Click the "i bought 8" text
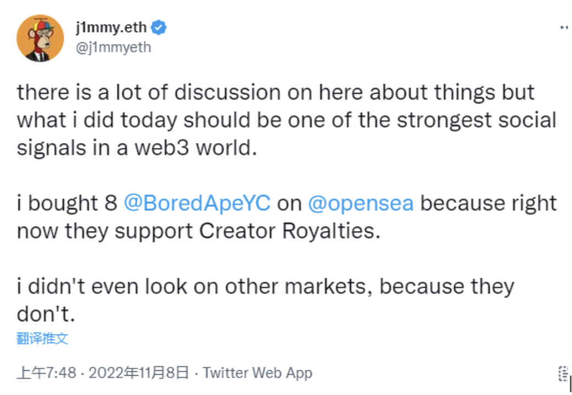This screenshot has width=572, height=395. (67, 203)
